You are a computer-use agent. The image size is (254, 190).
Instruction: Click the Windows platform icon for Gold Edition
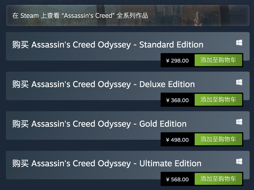239,122
